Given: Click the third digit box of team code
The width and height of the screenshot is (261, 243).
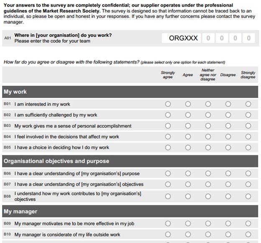Looking at the screenshot, I should pos(235,38).
